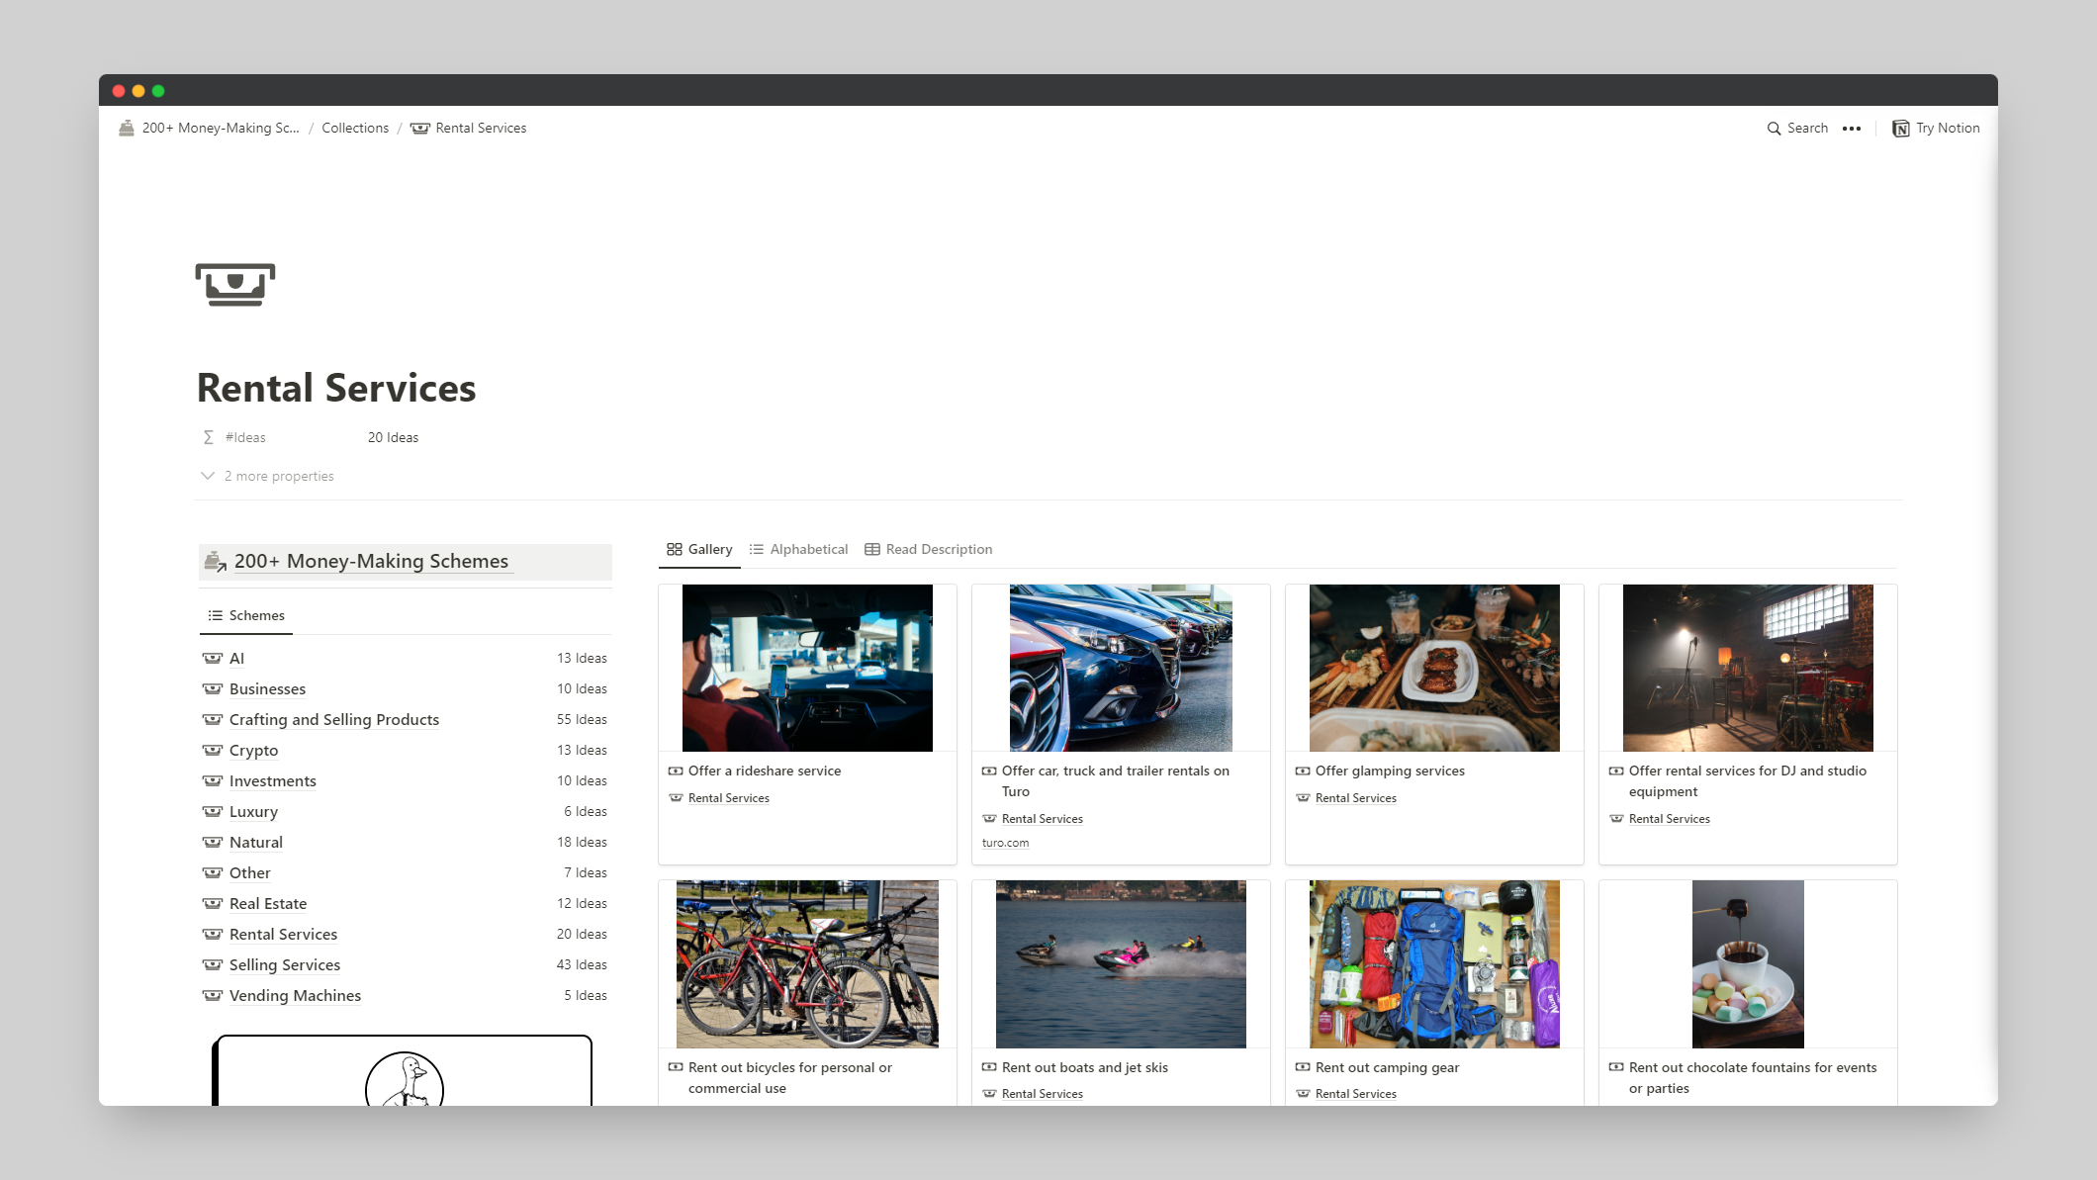
Task: Click the Alphabetical list view icon
Action: (x=757, y=549)
